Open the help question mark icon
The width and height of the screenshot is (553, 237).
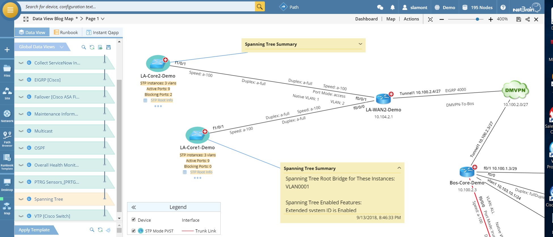click(503, 7)
